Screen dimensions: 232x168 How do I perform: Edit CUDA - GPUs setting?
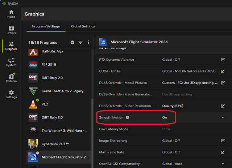[x=223, y=71]
